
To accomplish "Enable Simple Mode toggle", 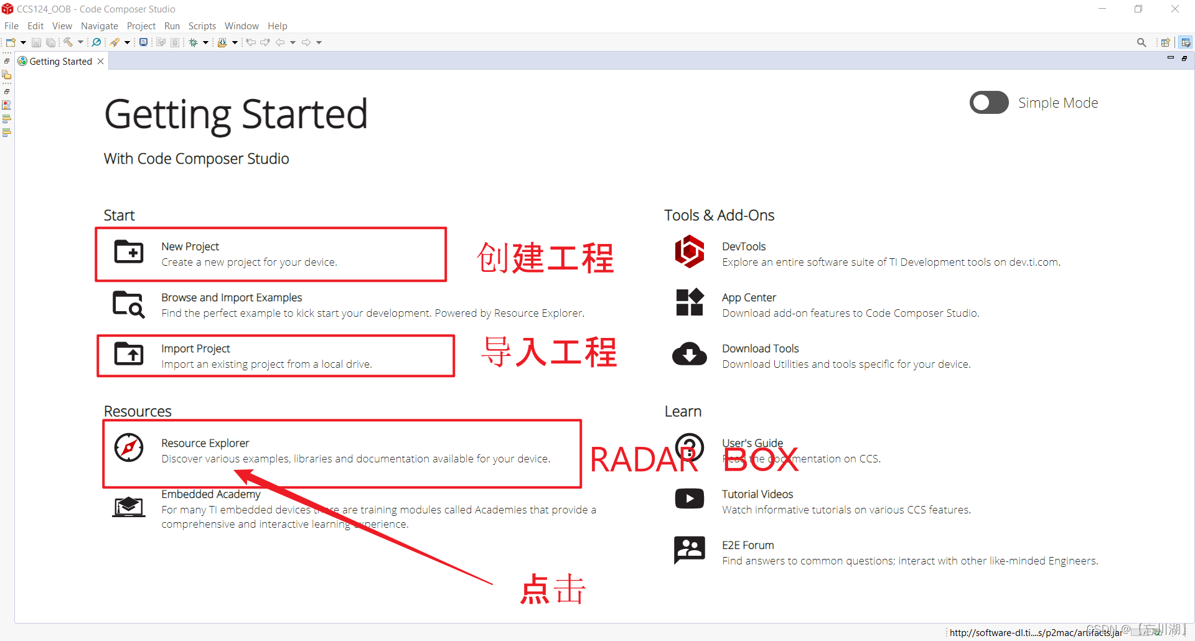I will point(989,102).
